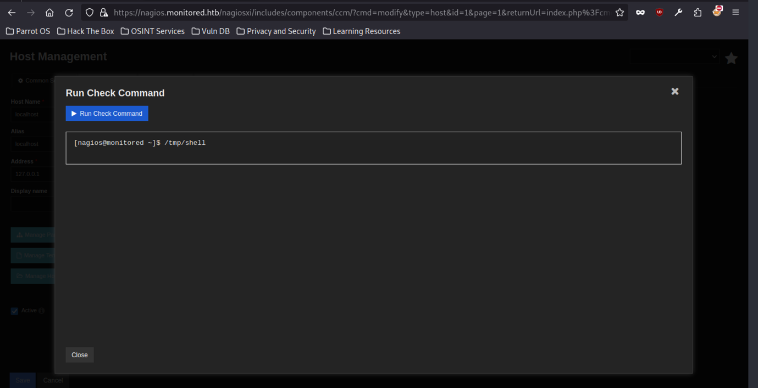Open the Learning Resources bookmark folder
The height and width of the screenshot is (388, 758).
click(x=361, y=31)
